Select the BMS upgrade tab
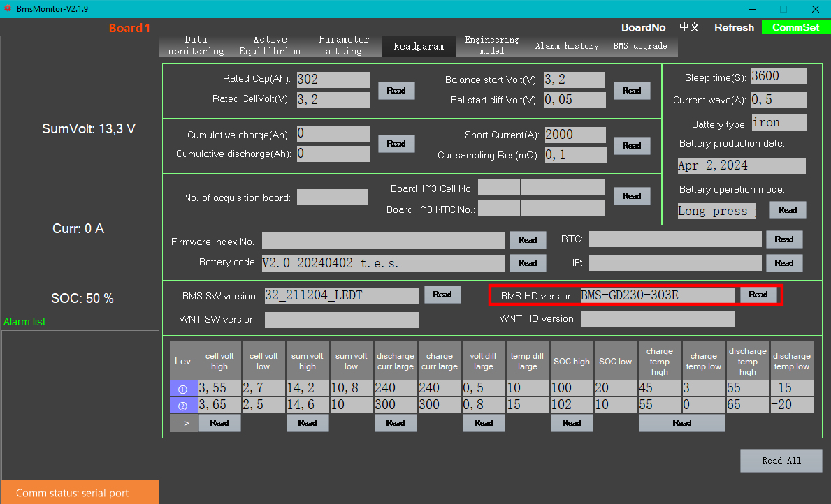Image resolution: width=831 pixels, height=504 pixels. 639,46
